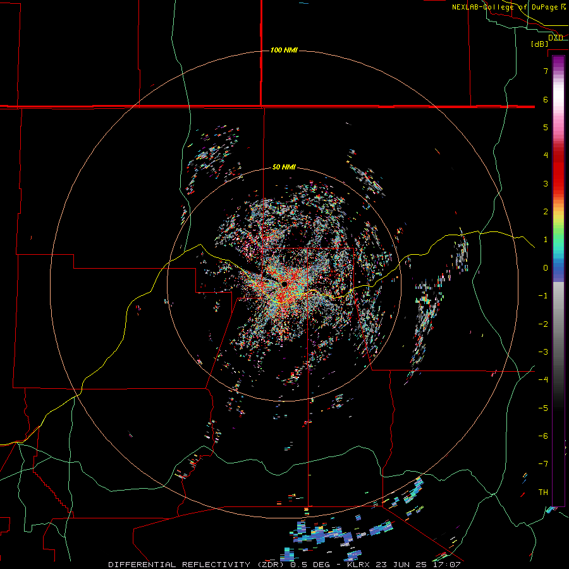Click the 4 value on the color scale

[x=546, y=156]
